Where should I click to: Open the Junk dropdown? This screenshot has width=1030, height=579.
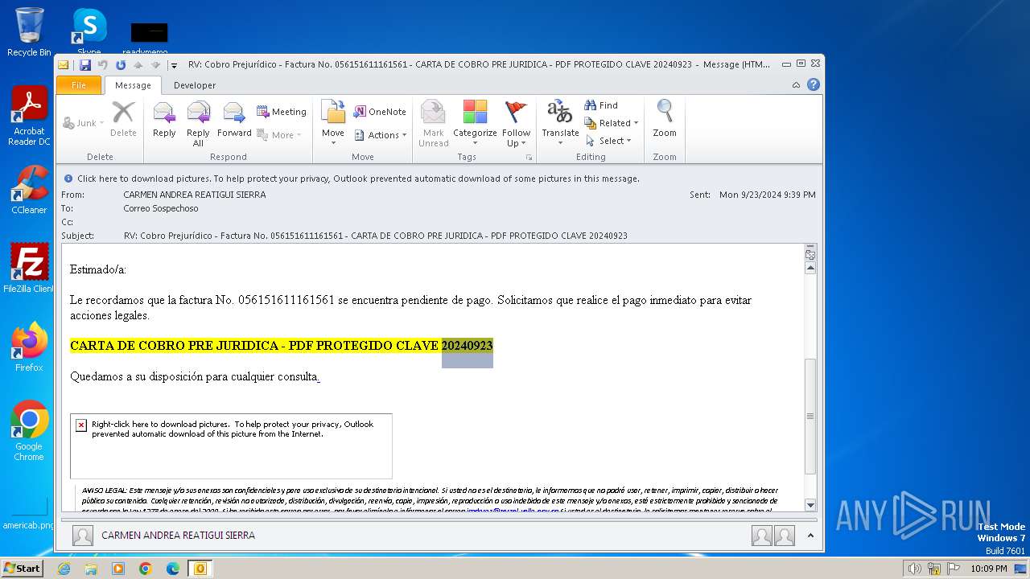[x=84, y=123]
